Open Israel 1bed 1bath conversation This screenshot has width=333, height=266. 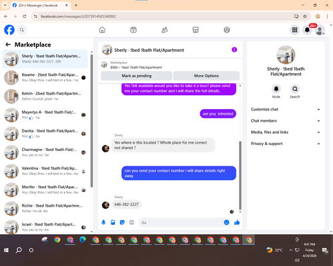coord(45,227)
